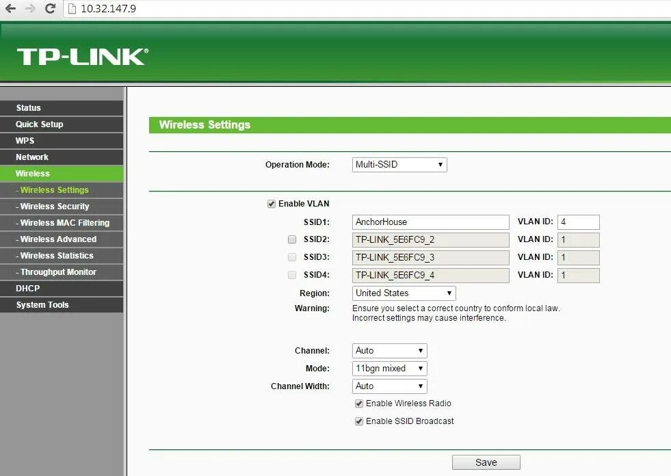Viewport: 671px width, 476px height.
Task: Go to the WPS section
Action: 62,141
